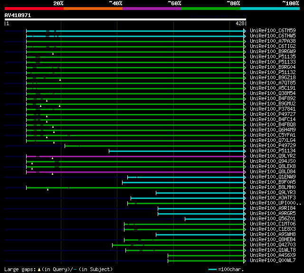
Task: Click the cyan =100char scale bar
Action: pyautogui.click(x=212, y=270)
